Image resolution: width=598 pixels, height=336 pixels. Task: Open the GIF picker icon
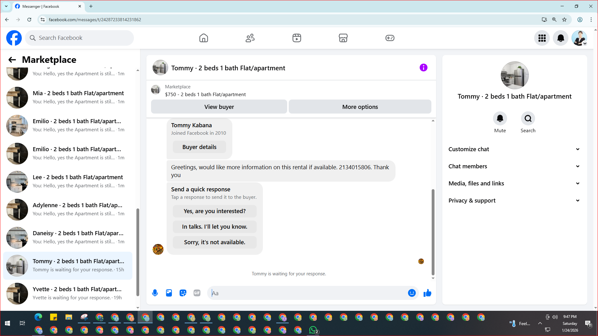(197, 293)
